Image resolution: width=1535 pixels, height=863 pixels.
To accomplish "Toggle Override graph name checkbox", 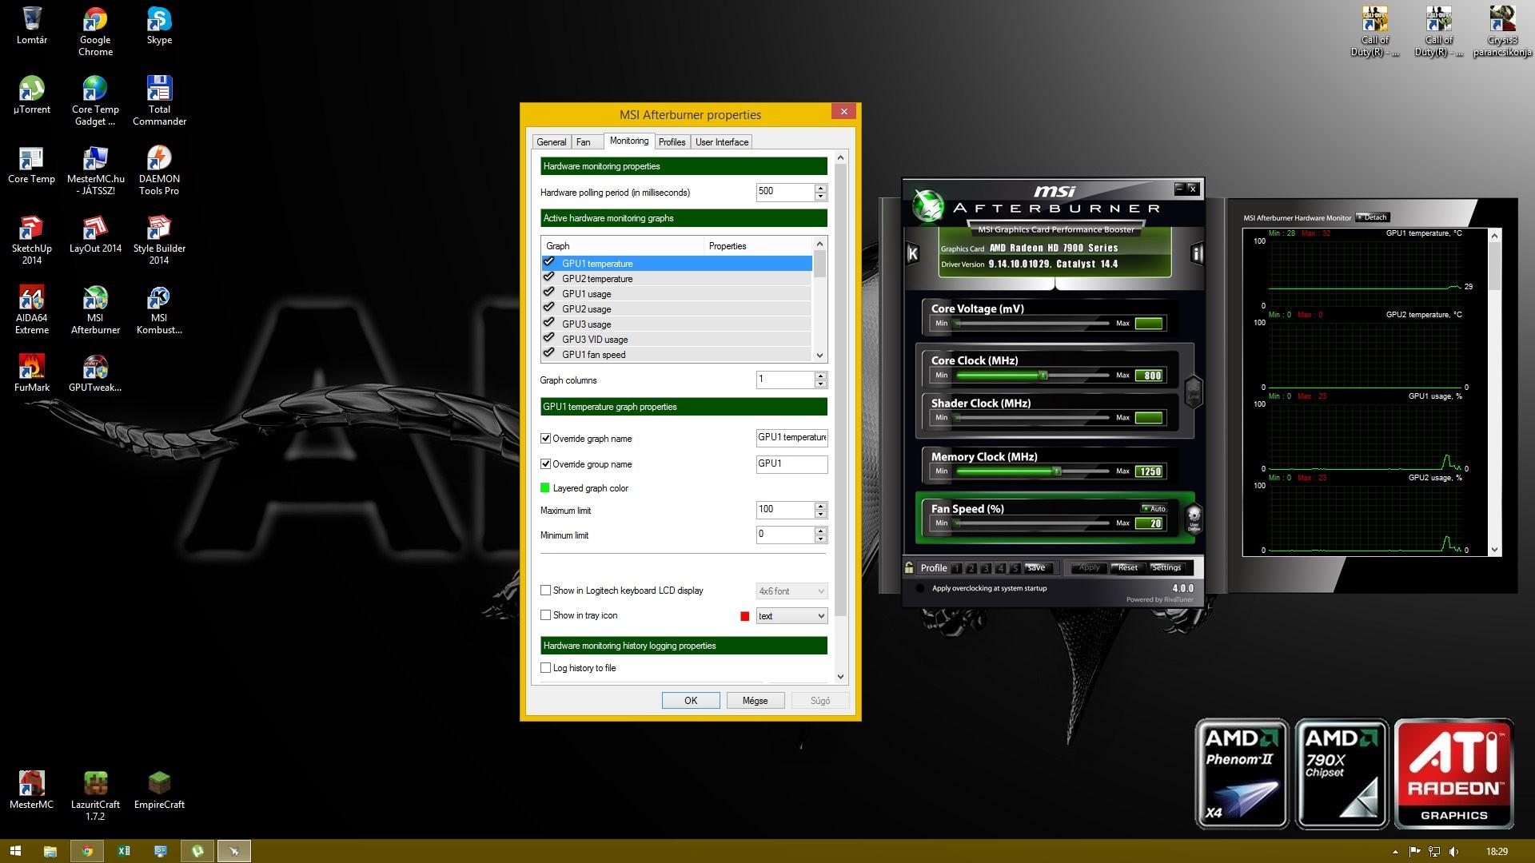I will click(545, 439).
